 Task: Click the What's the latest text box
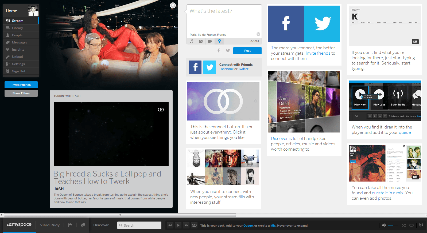pos(224,18)
